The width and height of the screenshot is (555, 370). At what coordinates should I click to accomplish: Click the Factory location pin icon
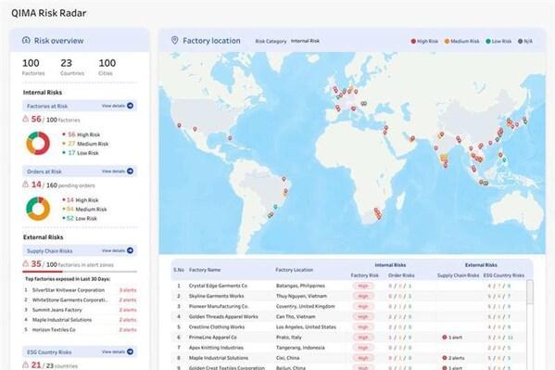point(174,41)
